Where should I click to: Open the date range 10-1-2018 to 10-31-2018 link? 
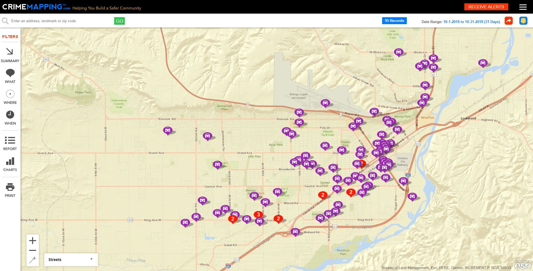472,22
